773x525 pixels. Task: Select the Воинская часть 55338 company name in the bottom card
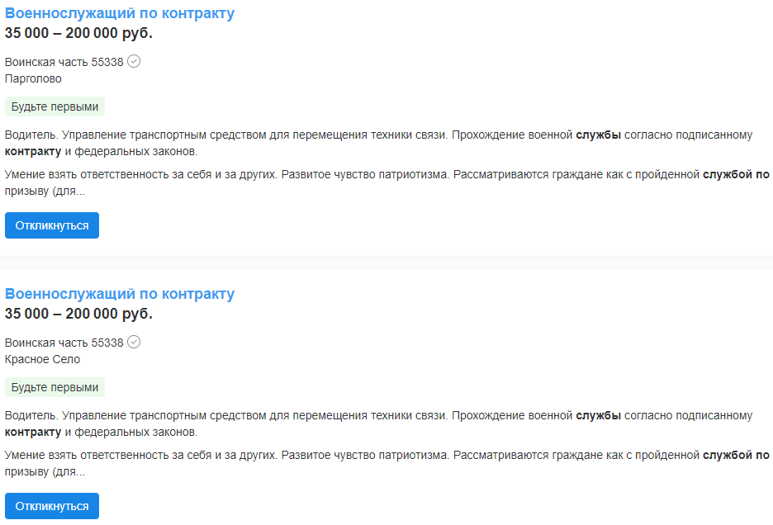(64, 342)
